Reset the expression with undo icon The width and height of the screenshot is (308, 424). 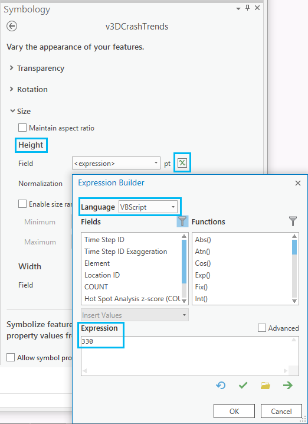(221, 386)
